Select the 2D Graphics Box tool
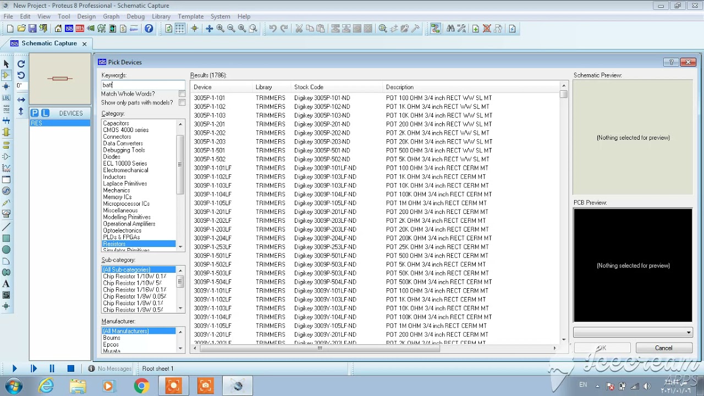Image resolution: width=704 pixels, height=396 pixels. pos(7,239)
